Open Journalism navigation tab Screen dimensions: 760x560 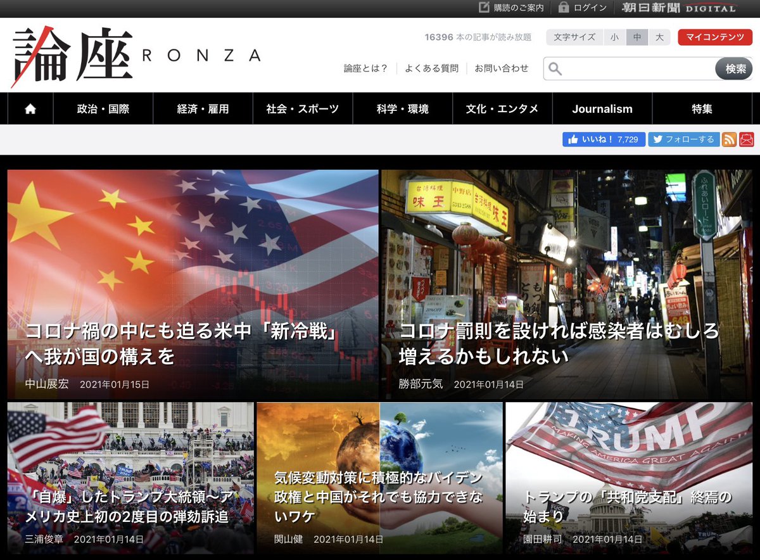pos(602,109)
